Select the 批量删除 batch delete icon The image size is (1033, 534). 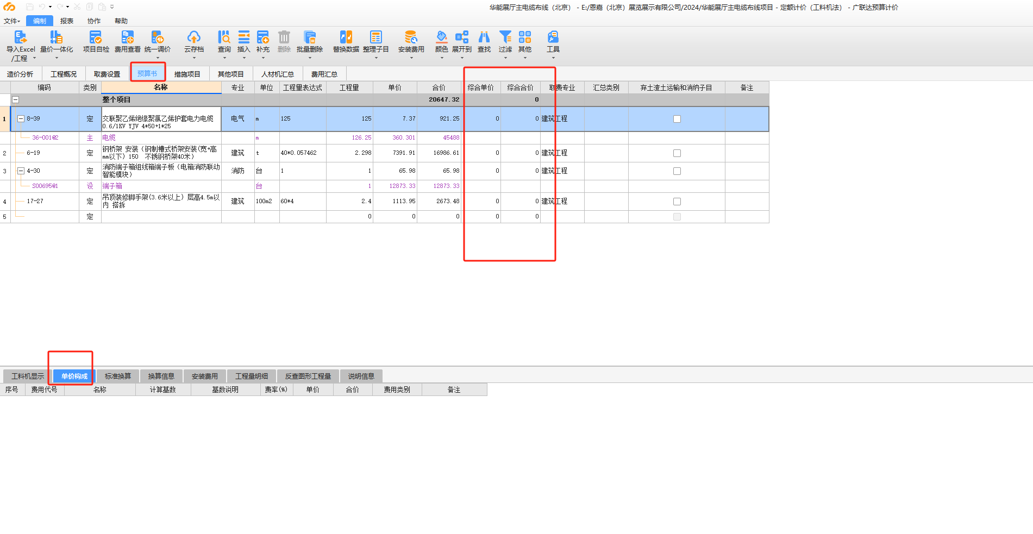coord(310,37)
